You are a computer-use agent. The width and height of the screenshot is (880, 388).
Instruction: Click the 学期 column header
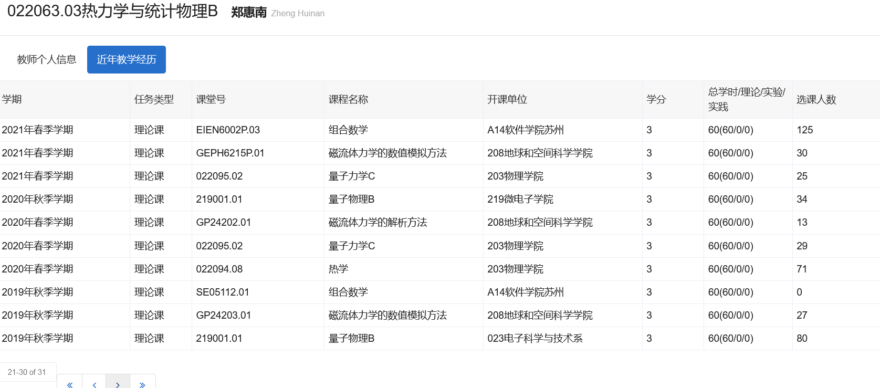tap(12, 99)
